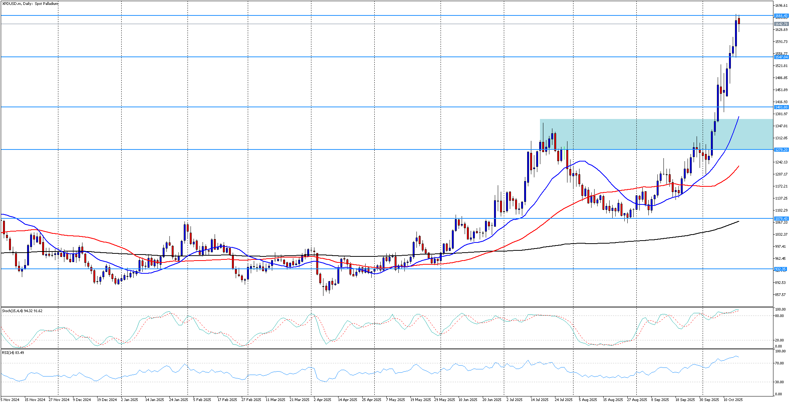Image resolution: width=793 pixels, height=404 pixels.
Task: Select the 1278.20 support line price tag
Action: [x=781, y=150]
